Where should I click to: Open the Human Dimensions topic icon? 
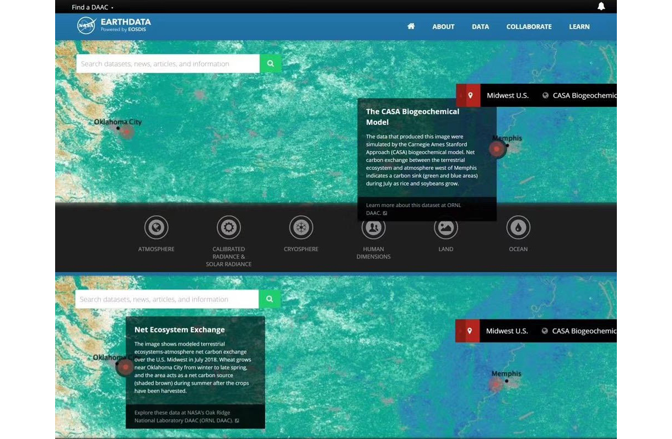374,227
